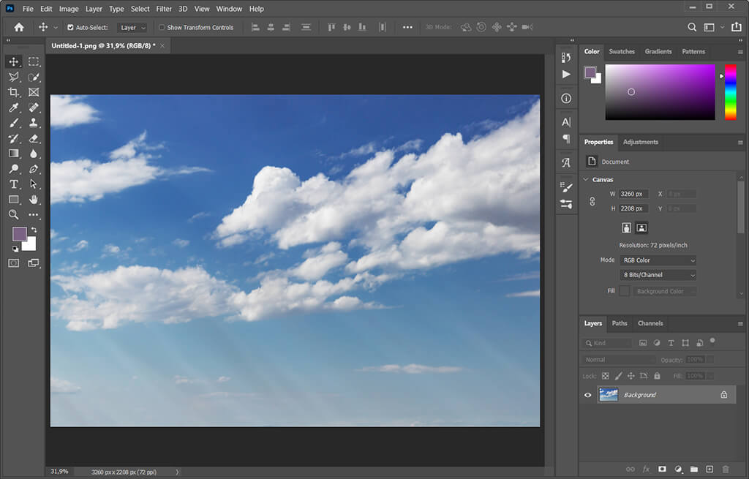
Task: Pick the Clone Stamp tool
Action: click(34, 123)
